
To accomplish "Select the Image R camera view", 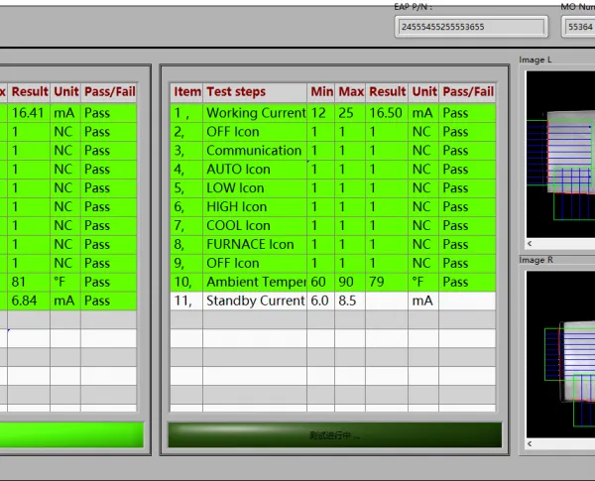I will [x=560, y=354].
